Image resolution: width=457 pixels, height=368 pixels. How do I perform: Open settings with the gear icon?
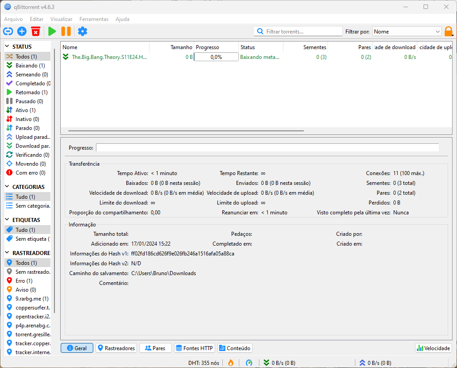click(83, 31)
